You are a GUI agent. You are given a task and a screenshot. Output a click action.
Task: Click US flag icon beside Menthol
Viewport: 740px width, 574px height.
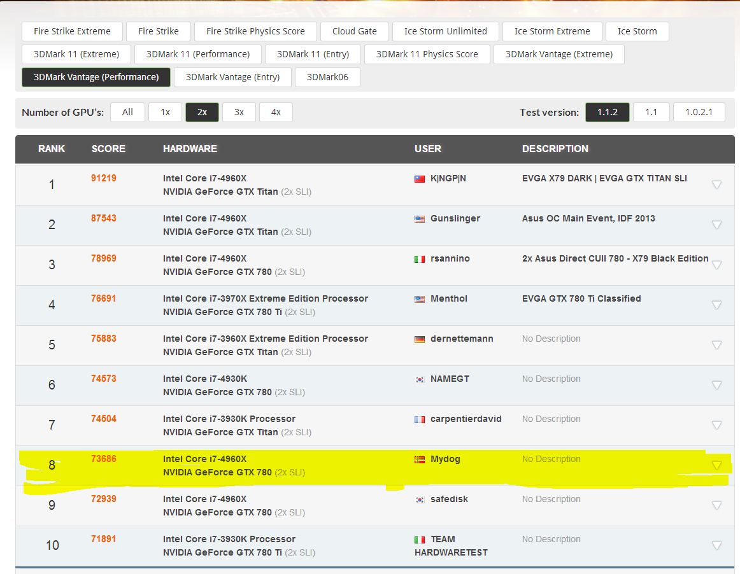419,299
